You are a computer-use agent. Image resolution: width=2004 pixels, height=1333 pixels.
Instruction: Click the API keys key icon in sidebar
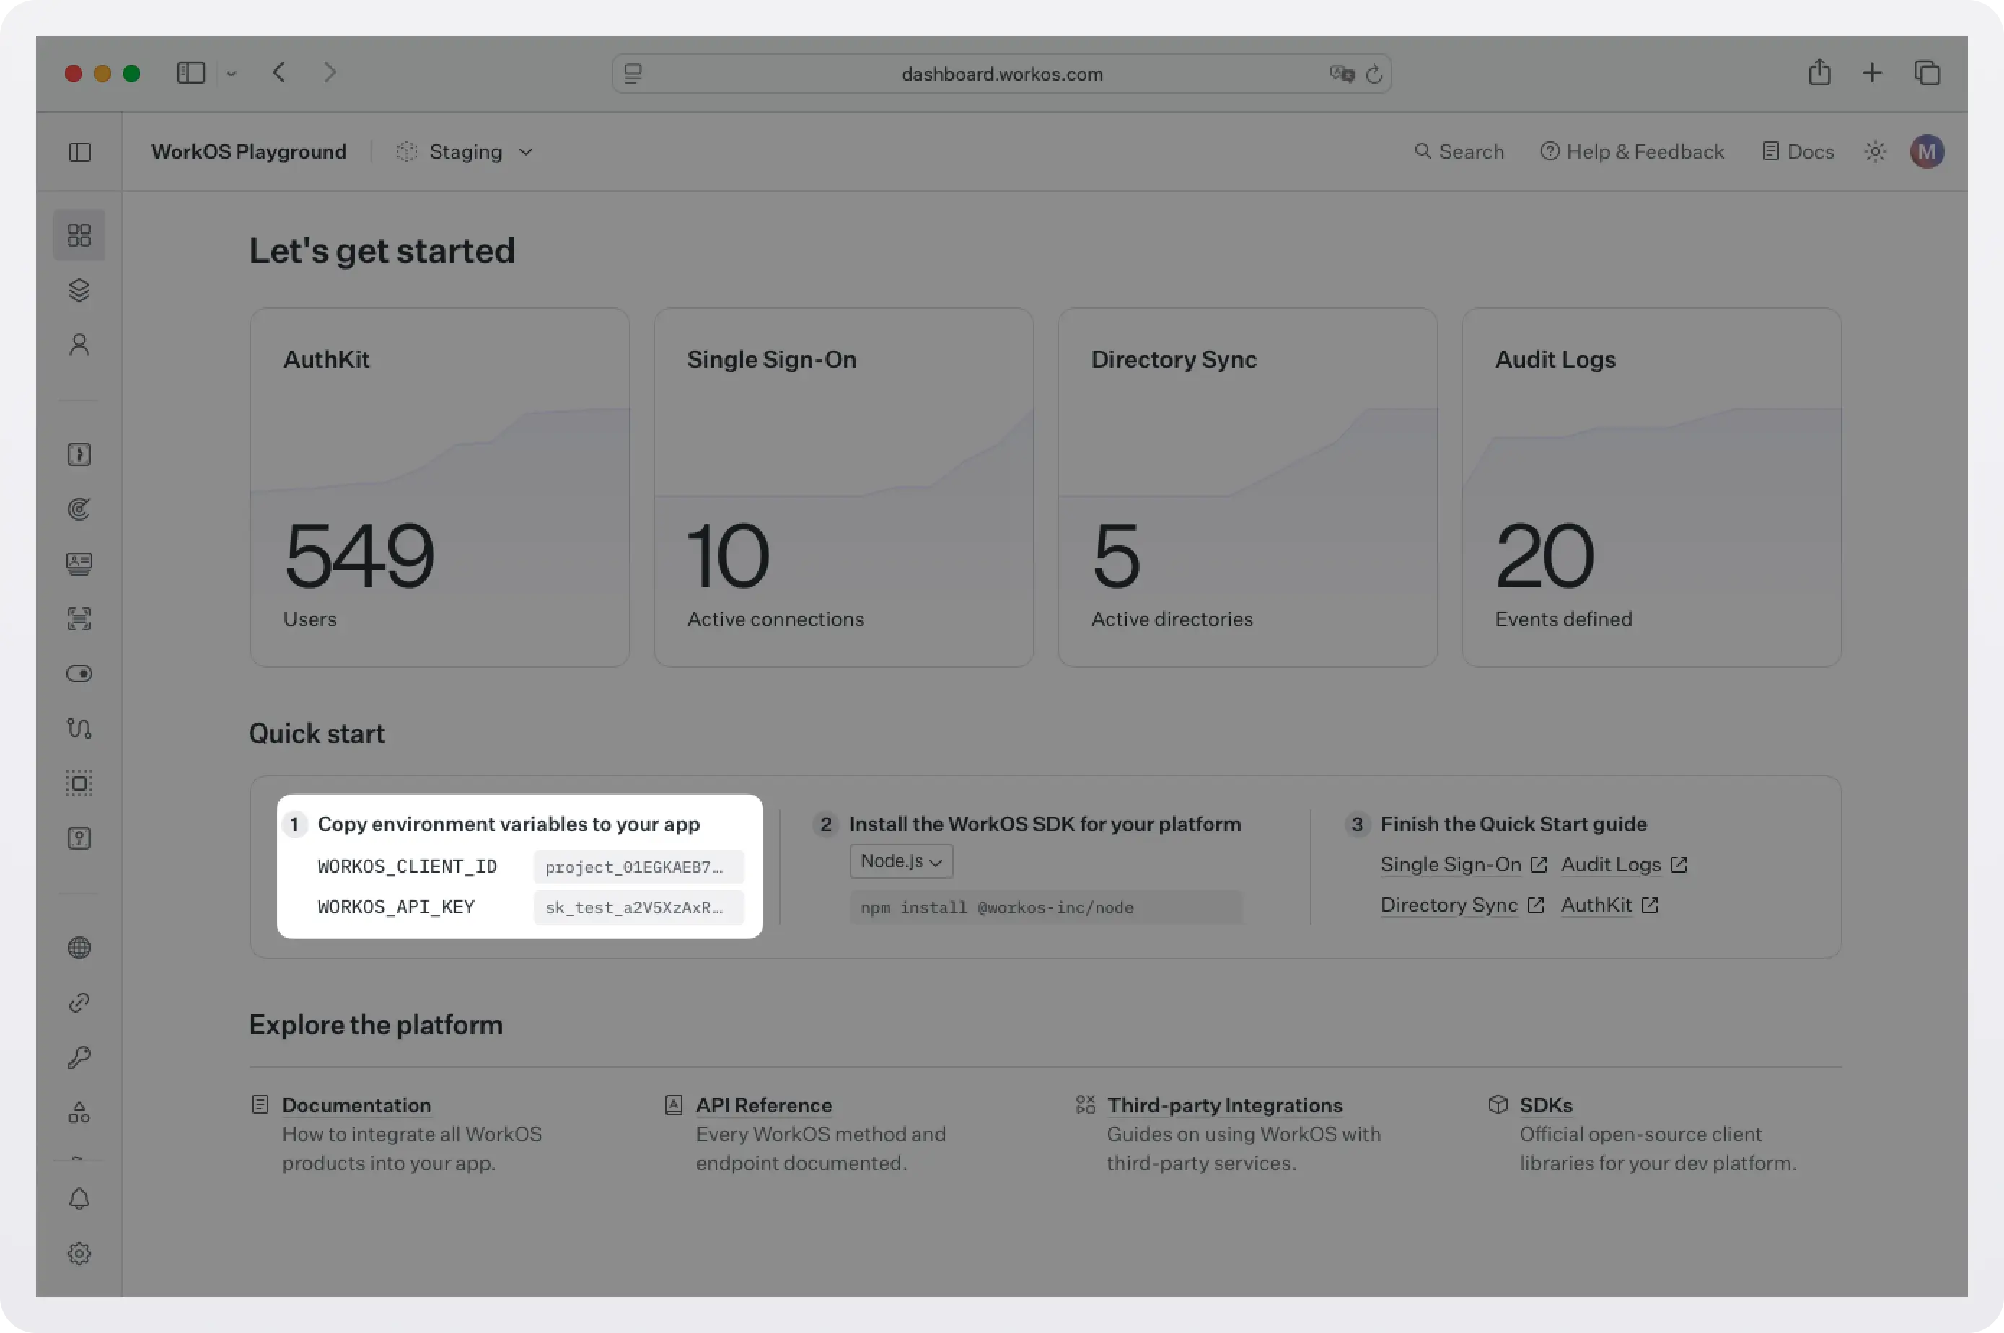tap(79, 1057)
